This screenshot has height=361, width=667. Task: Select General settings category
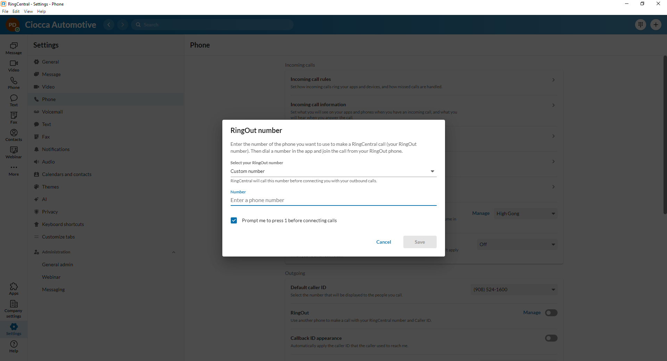pyautogui.click(x=106, y=62)
